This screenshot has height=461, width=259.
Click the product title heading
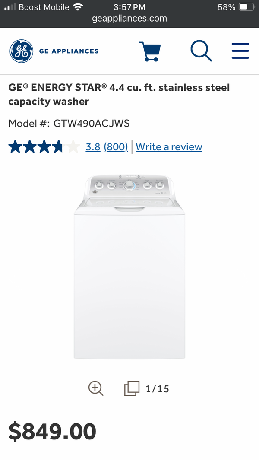(x=119, y=94)
